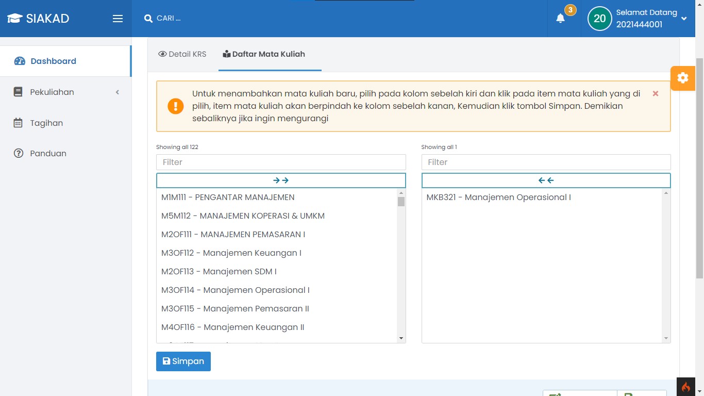704x396 pixels.
Task: Click the Perkuliahan collapse chevron
Action: click(x=118, y=92)
